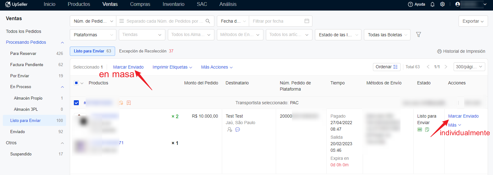Open the Plataformas dropdown

tap(93, 35)
